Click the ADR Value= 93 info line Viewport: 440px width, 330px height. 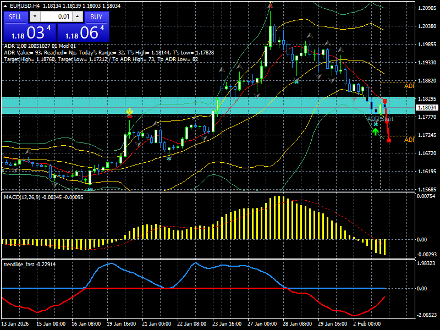click(109, 53)
